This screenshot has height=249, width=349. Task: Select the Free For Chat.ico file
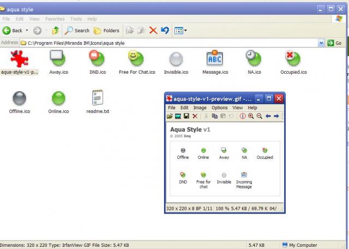tap(137, 62)
